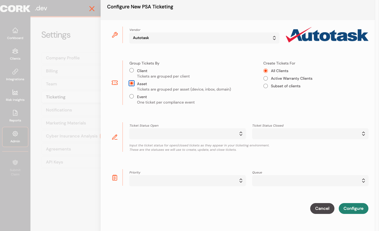Image resolution: width=379 pixels, height=231 pixels.
Task: Click the Cancel button
Action: pyautogui.click(x=322, y=208)
